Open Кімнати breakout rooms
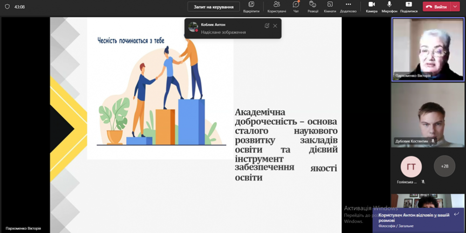The image size is (466, 233). [330, 7]
